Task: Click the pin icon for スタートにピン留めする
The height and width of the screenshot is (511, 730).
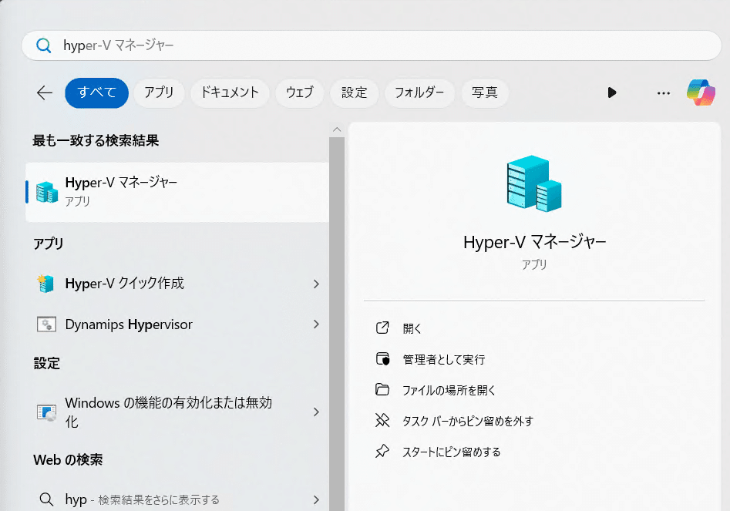Action: tap(382, 452)
